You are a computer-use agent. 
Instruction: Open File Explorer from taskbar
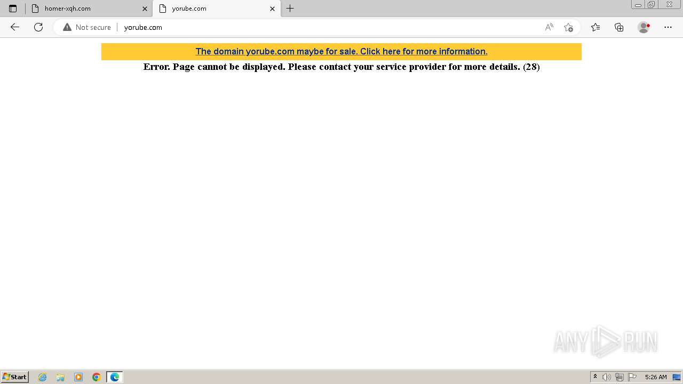(x=60, y=377)
